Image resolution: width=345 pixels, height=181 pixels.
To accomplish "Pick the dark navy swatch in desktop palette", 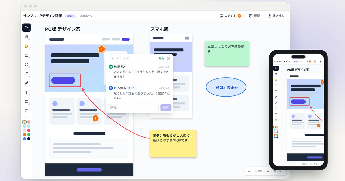I will coord(29,139).
